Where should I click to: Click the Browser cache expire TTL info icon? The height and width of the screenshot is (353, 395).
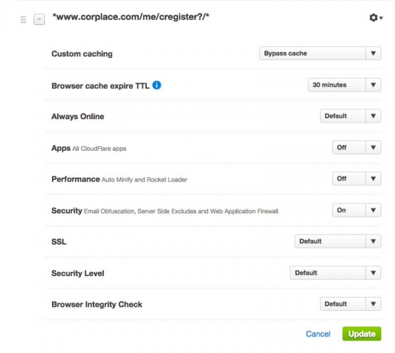(157, 85)
